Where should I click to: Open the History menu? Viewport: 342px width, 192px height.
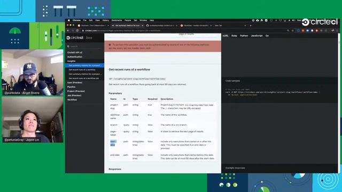(106, 20)
